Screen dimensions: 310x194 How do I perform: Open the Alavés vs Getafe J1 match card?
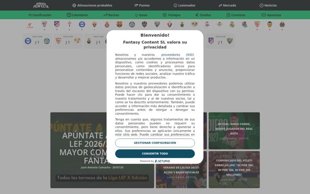[x=37, y=41]
